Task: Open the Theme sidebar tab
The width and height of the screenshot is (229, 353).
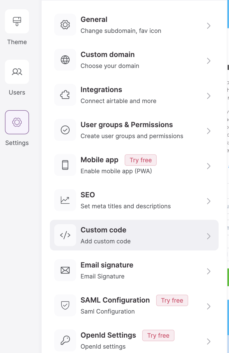Action: (17, 21)
